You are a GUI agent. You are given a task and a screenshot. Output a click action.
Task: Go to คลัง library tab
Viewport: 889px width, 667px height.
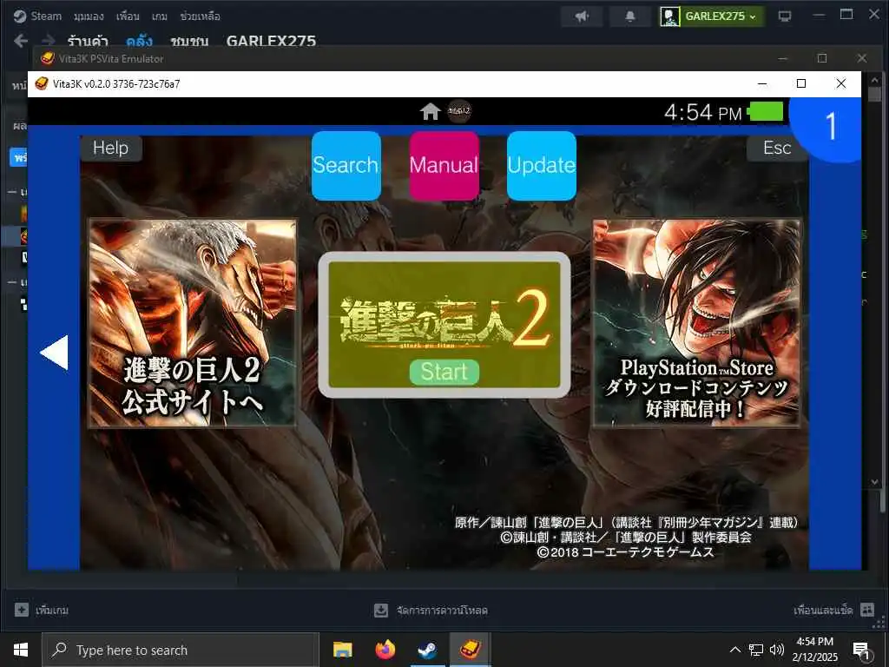tap(139, 41)
